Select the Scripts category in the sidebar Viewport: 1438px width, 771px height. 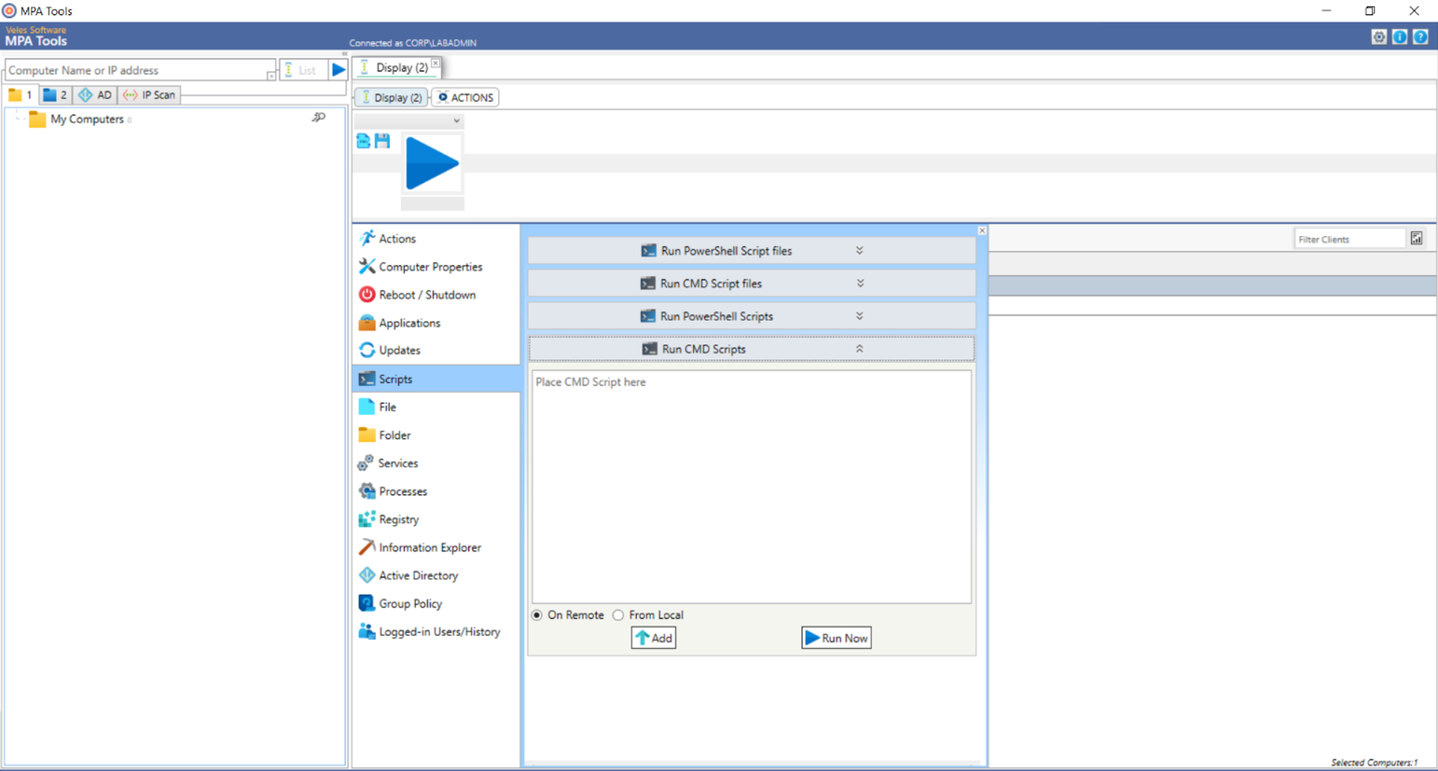(436, 379)
